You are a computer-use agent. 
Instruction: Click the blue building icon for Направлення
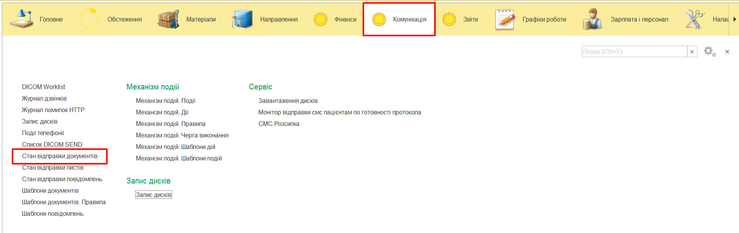(242, 19)
